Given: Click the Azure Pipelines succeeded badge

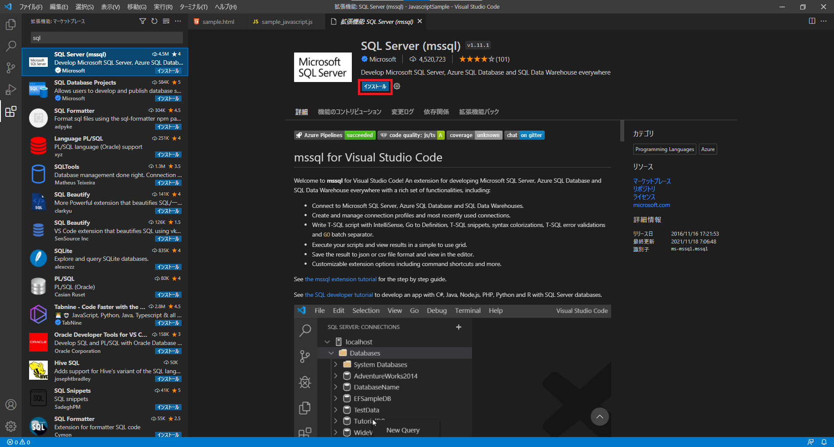Looking at the screenshot, I should click(x=334, y=135).
